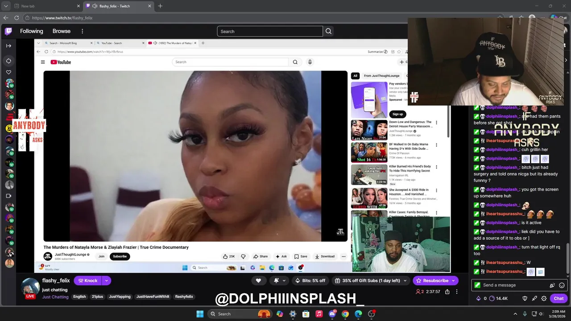Open browser tab search dropdown
The height and width of the screenshot is (321, 571).
click(6, 6)
